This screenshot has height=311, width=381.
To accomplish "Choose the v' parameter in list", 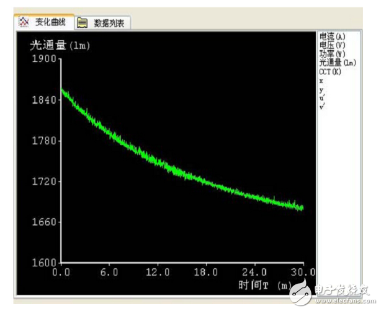I will tap(321, 107).
